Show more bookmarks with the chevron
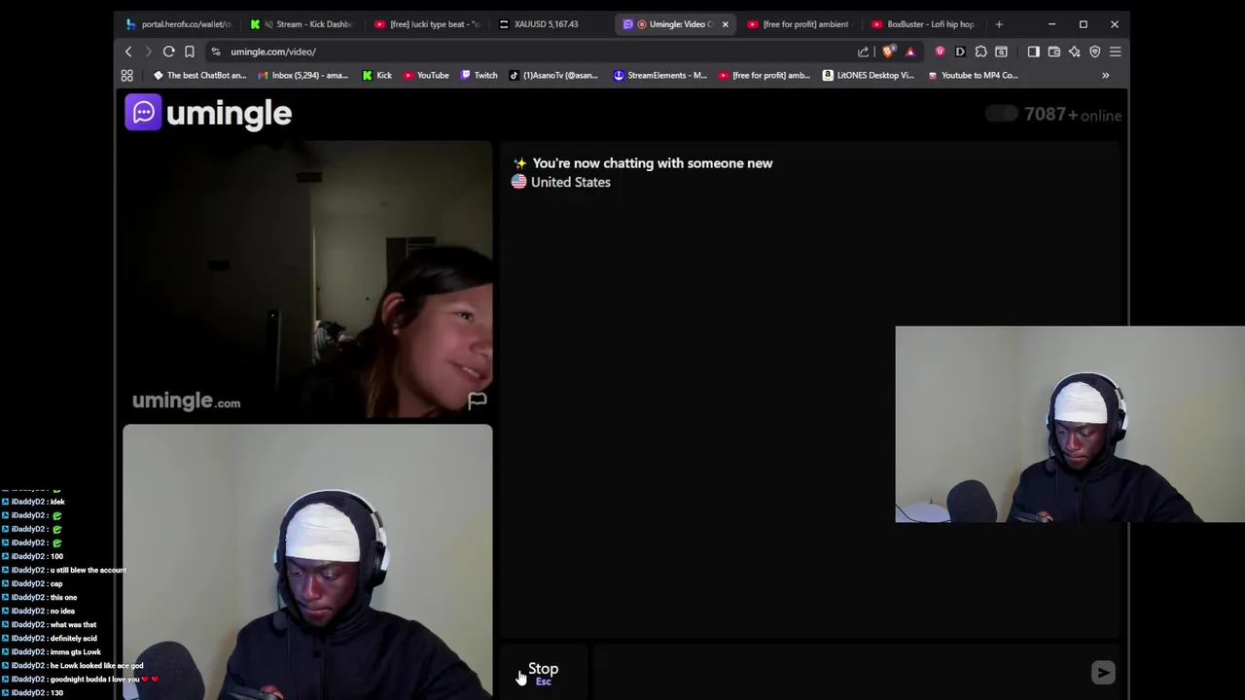This screenshot has height=700, width=1245. [1105, 75]
